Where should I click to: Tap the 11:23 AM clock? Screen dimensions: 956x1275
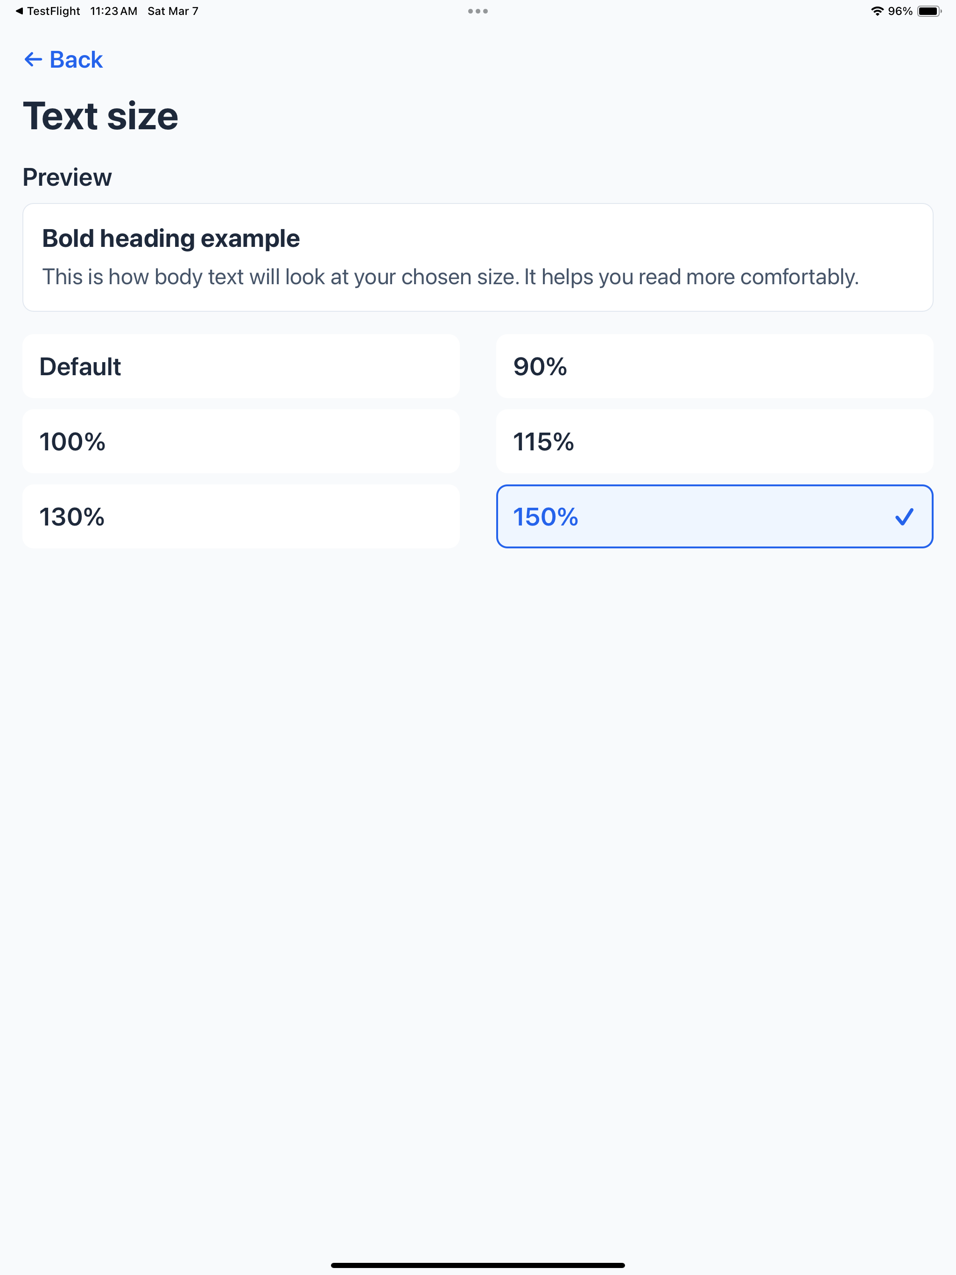point(113,11)
